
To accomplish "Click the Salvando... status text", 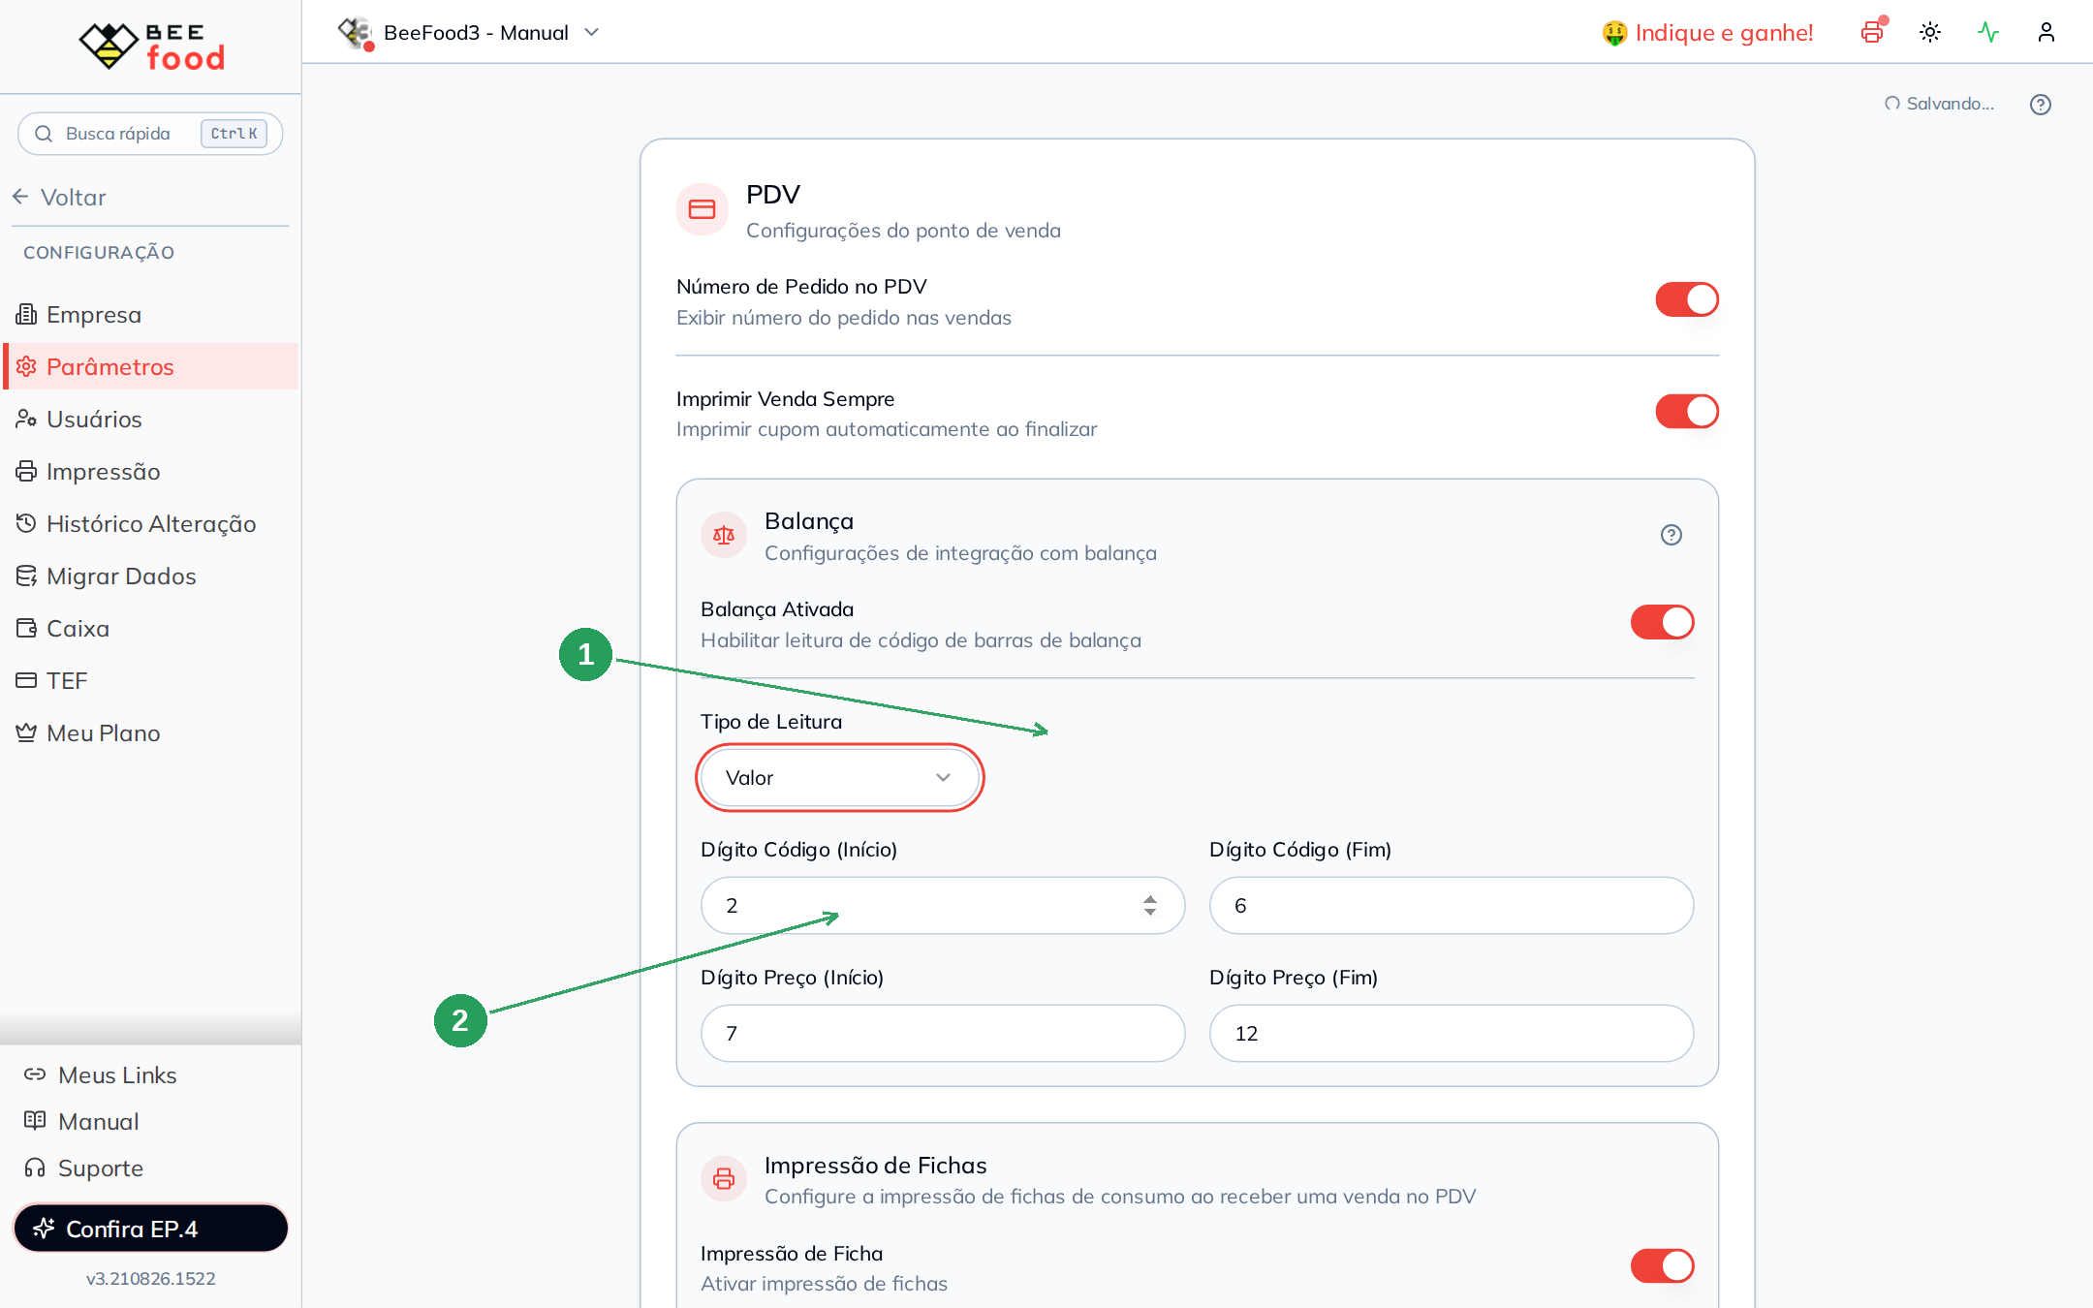I will pos(1951,104).
